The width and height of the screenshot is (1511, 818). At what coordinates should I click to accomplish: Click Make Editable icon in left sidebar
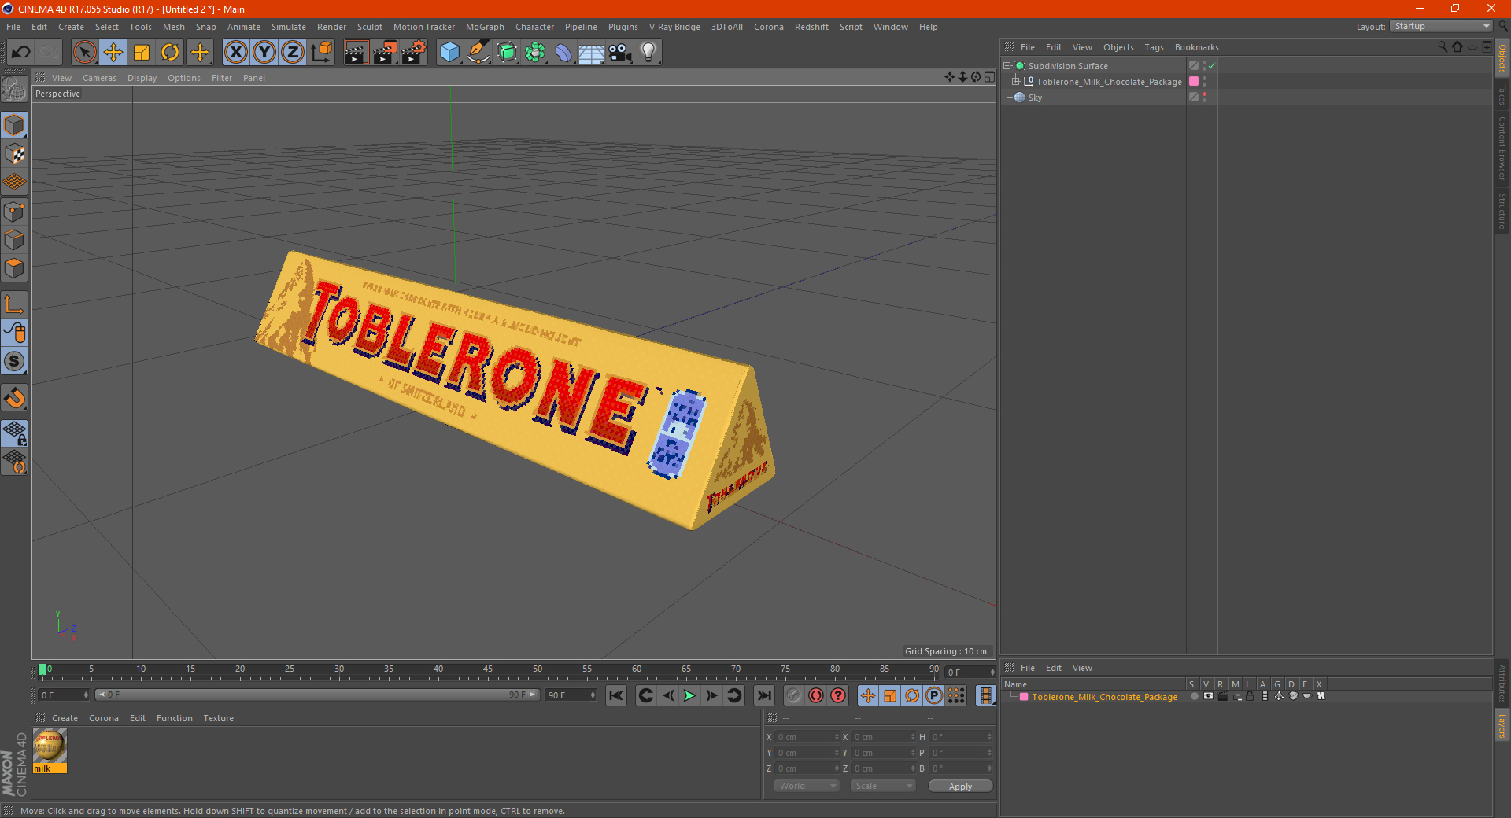(14, 90)
